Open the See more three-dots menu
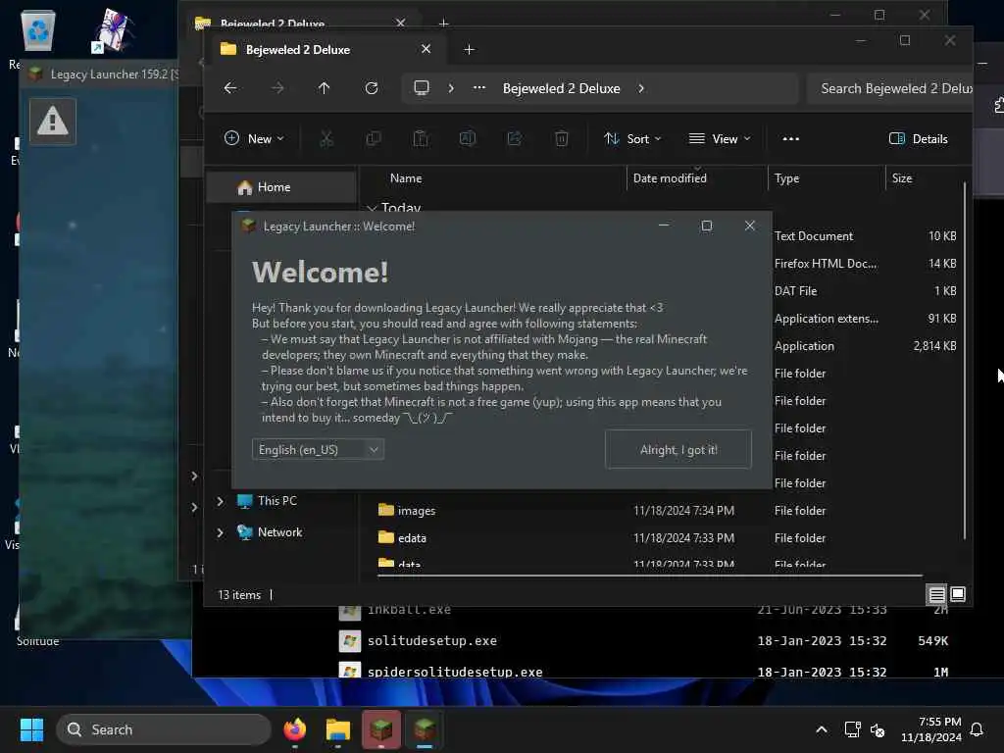The image size is (1004, 753). (791, 138)
